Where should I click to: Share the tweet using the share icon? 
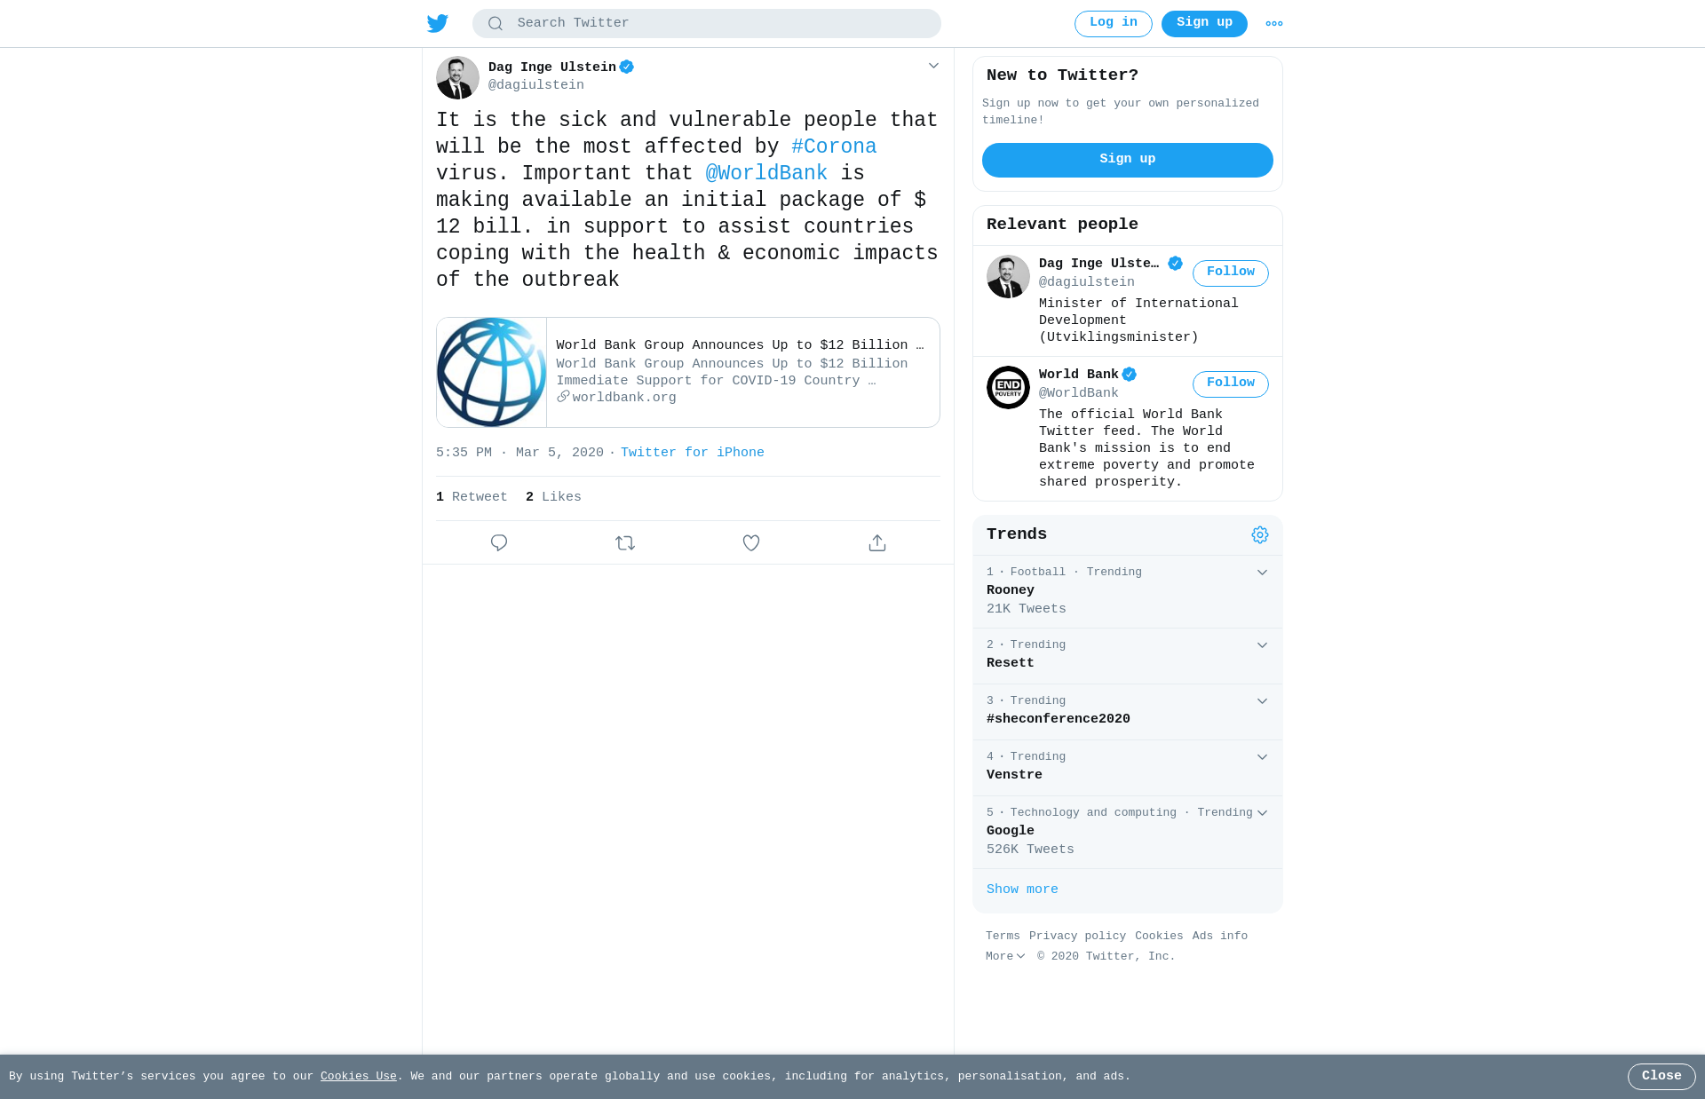coord(877,542)
